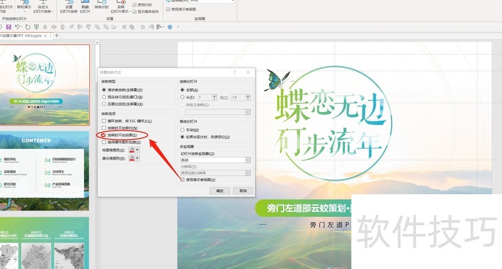Open the pen color dropdown
Screen dimensions: 502x269
[134, 150]
